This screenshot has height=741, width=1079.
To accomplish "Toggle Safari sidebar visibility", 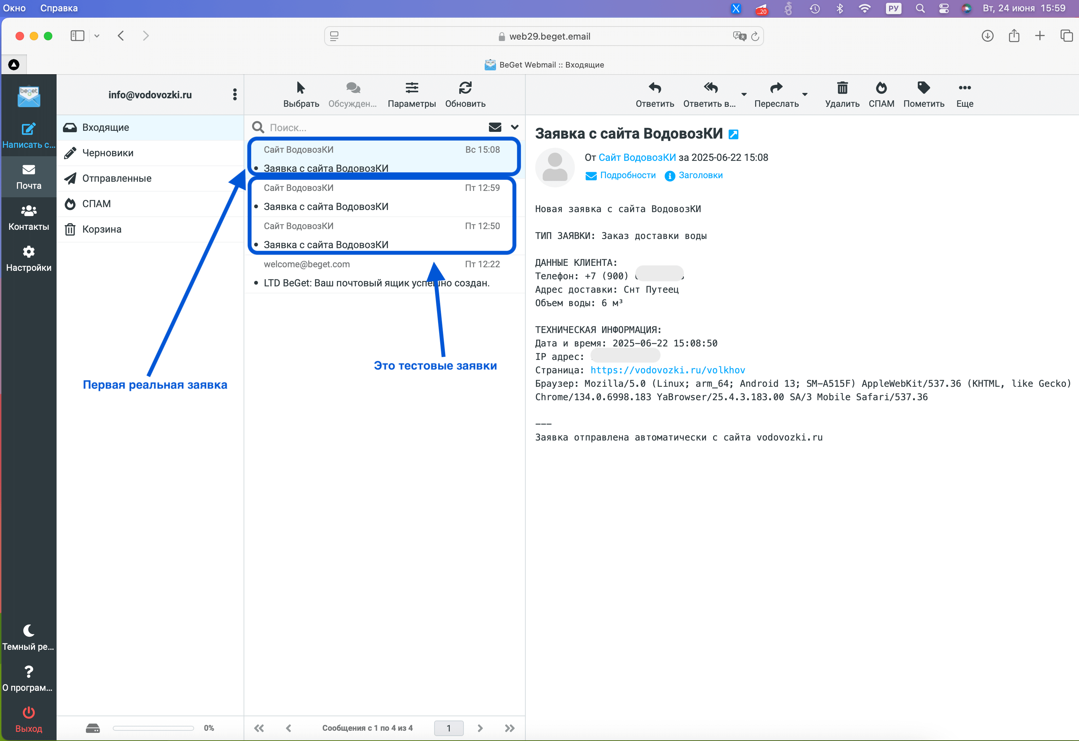I will [77, 36].
